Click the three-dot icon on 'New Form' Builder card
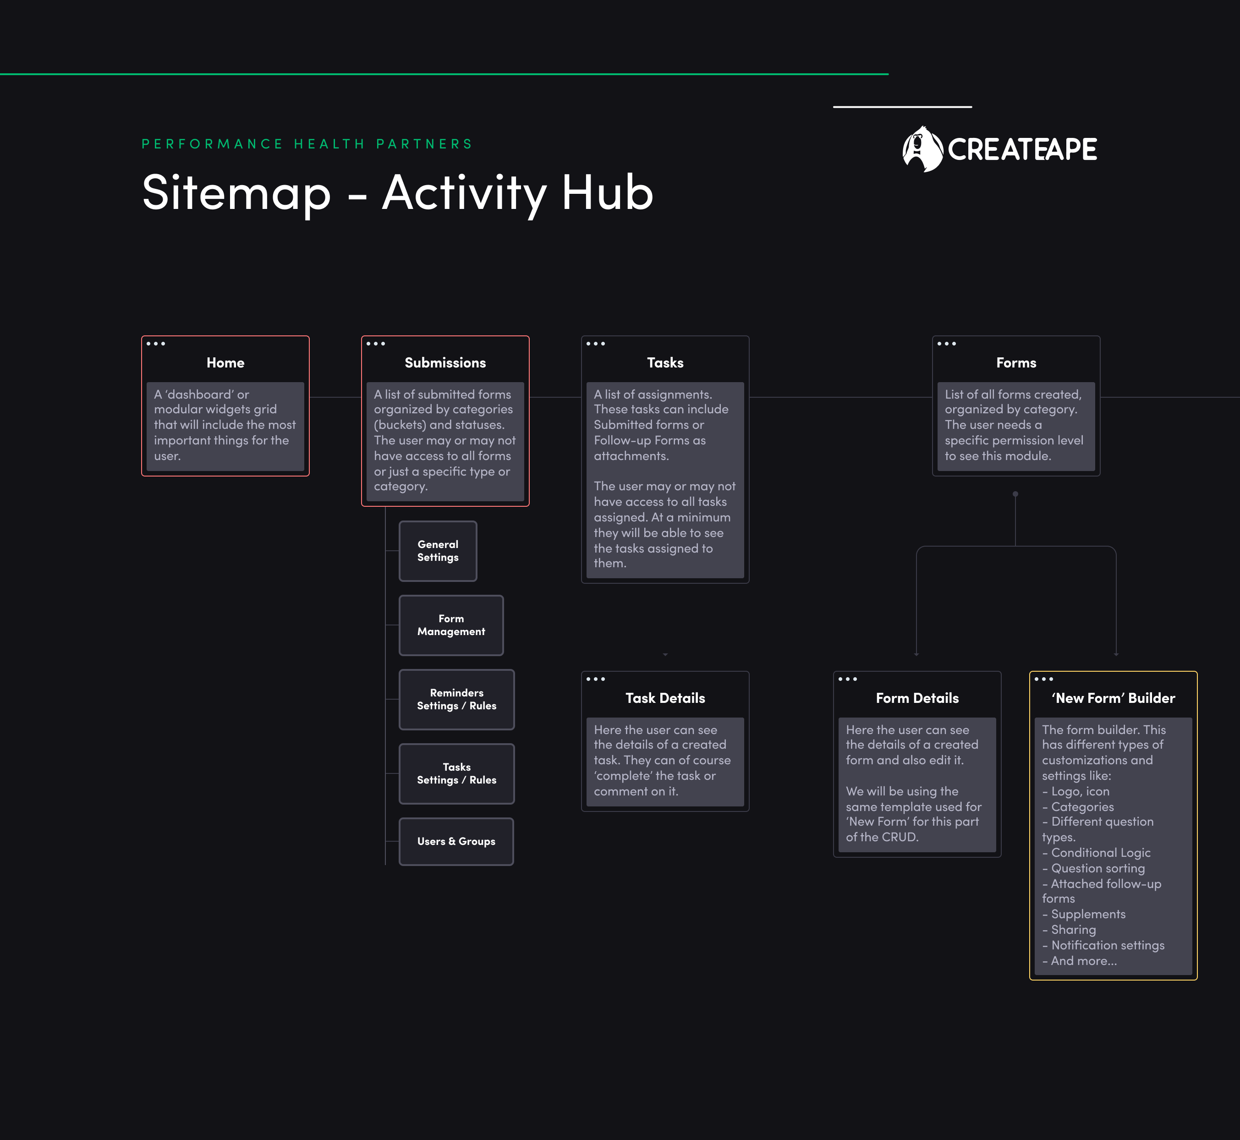1240x1140 pixels. [1044, 679]
